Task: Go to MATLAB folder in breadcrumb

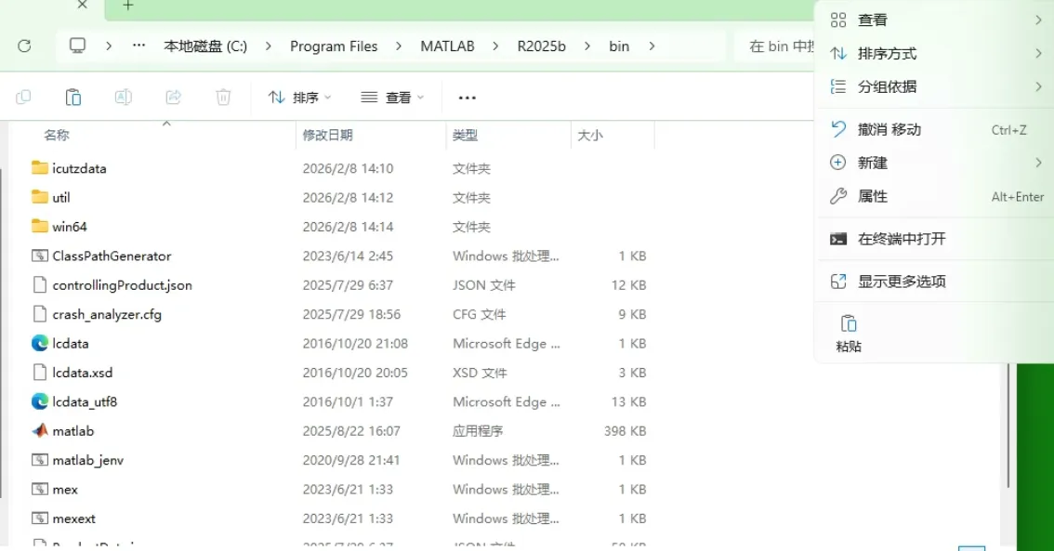Action: [x=448, y=46]
